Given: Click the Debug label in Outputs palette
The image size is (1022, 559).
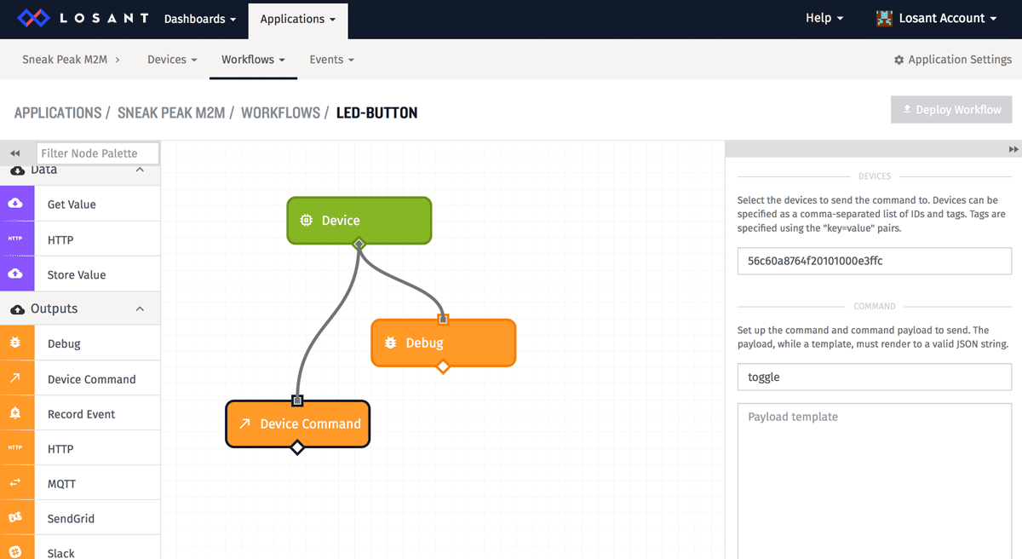Looking at the screenshot, I should pos(64,343).
